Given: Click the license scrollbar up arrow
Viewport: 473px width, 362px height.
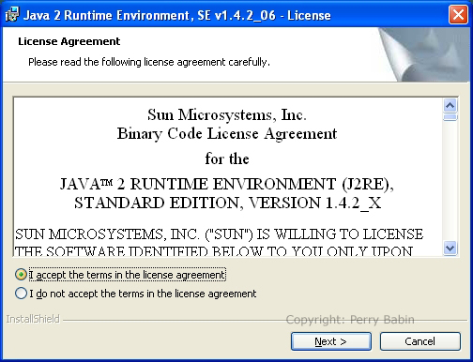Looking at the screenshot, I should click(450, 106).
